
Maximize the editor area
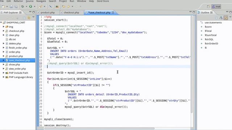(194, 12)
